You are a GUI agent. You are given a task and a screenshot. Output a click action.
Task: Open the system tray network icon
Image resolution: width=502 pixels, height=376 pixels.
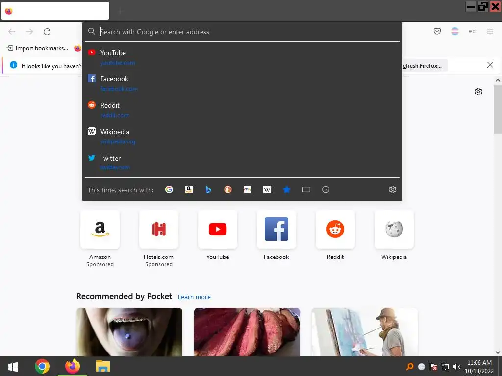445,367
